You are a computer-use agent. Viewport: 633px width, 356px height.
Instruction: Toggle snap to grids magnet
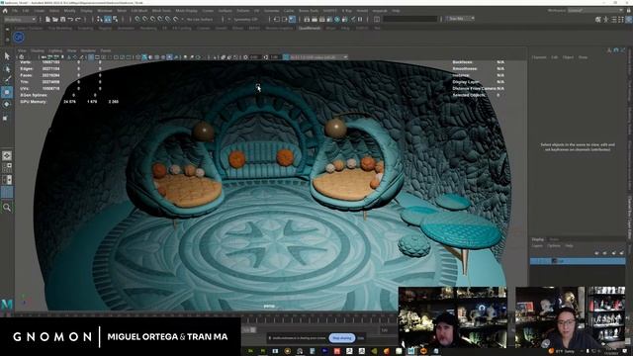[x=137, y=19]
